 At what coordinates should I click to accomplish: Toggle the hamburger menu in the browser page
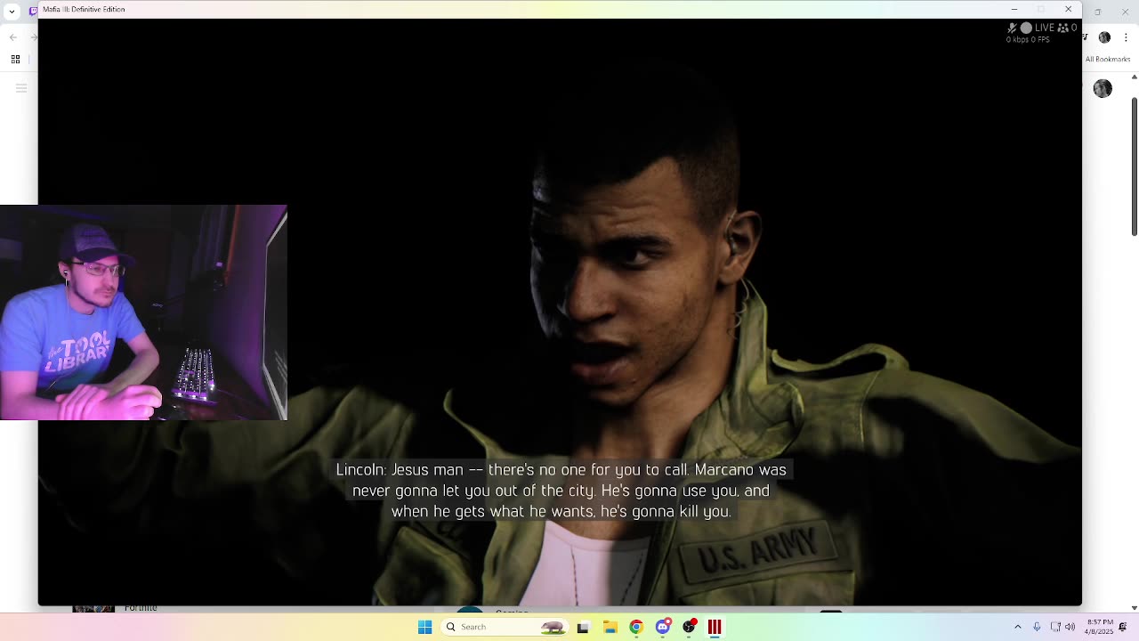[x=21, y=88]
